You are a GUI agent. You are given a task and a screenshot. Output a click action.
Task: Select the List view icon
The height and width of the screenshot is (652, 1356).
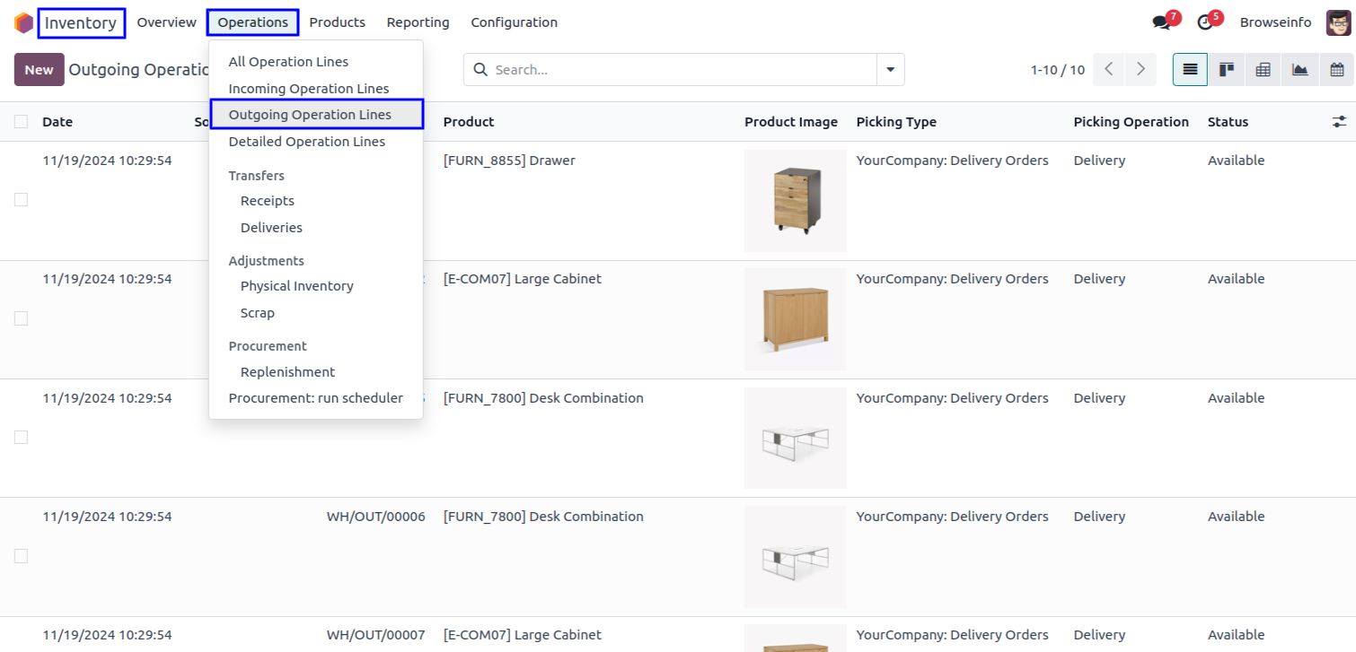point(1190,70)
